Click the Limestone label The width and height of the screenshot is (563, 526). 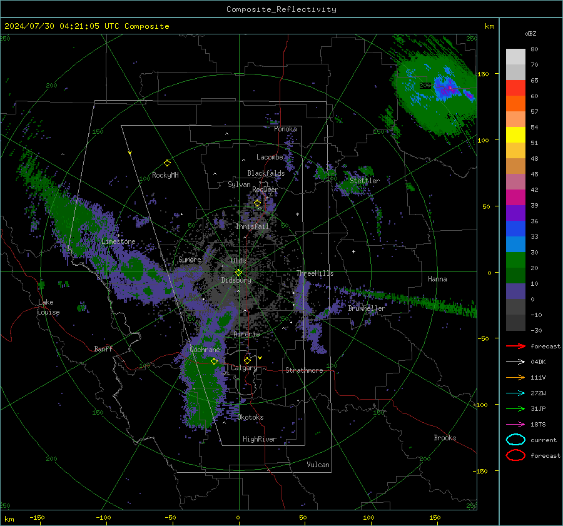click(118, 241)
